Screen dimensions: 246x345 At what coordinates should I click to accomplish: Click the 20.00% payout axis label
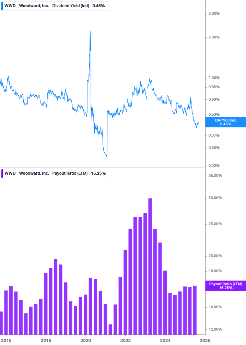215,256
